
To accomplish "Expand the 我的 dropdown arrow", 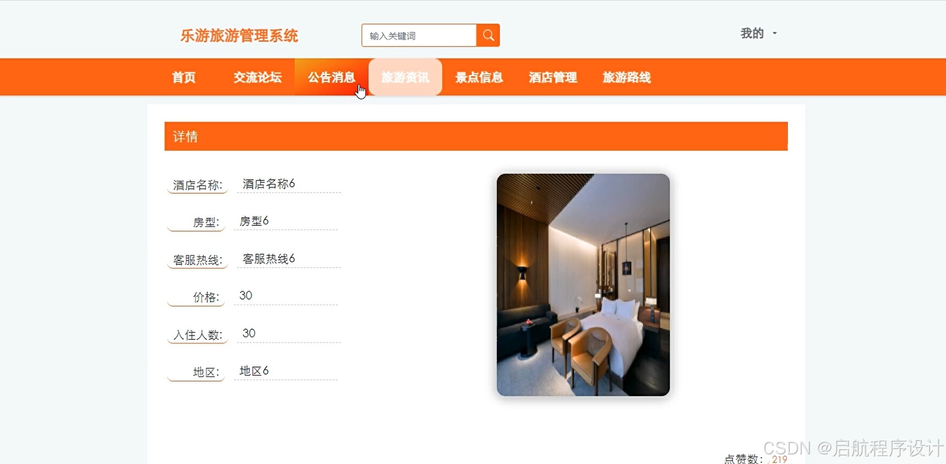I will 774,33.
